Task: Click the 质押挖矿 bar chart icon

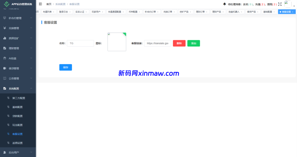Action: click(x=5, y=38)
